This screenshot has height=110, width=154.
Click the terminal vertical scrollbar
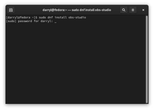tap(147, 59)
